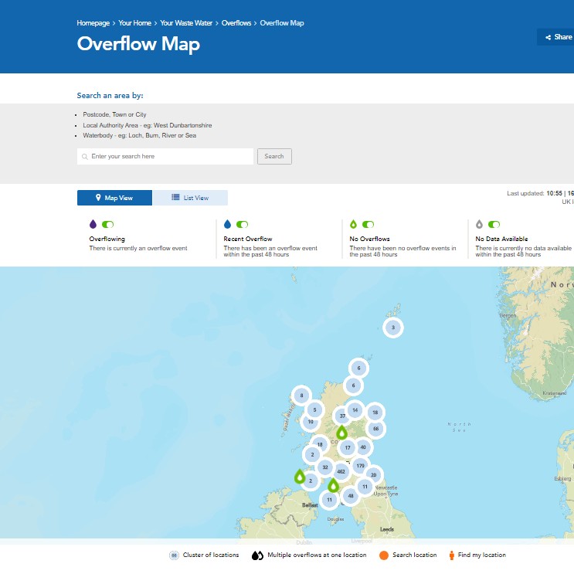The width and height of the screenshot is (574, 574).
Task: Go to Homepage breadcrumb link
Action: (x=93, y=23)
